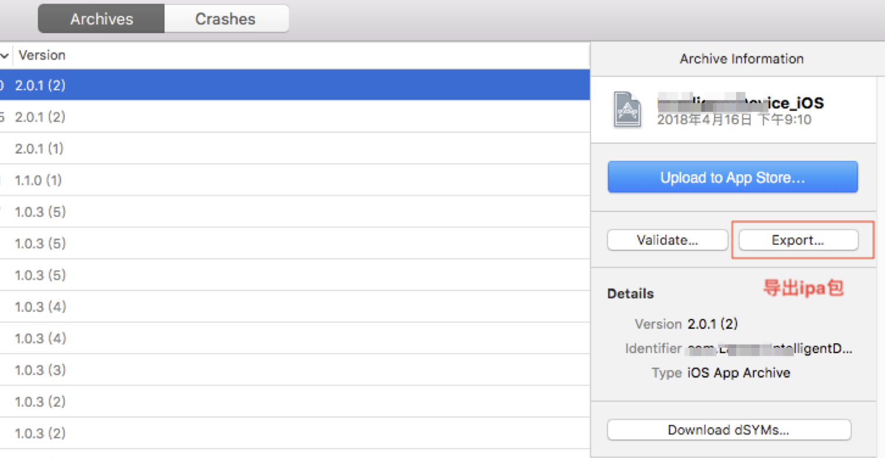Click the Details section heading

(630, 294)
